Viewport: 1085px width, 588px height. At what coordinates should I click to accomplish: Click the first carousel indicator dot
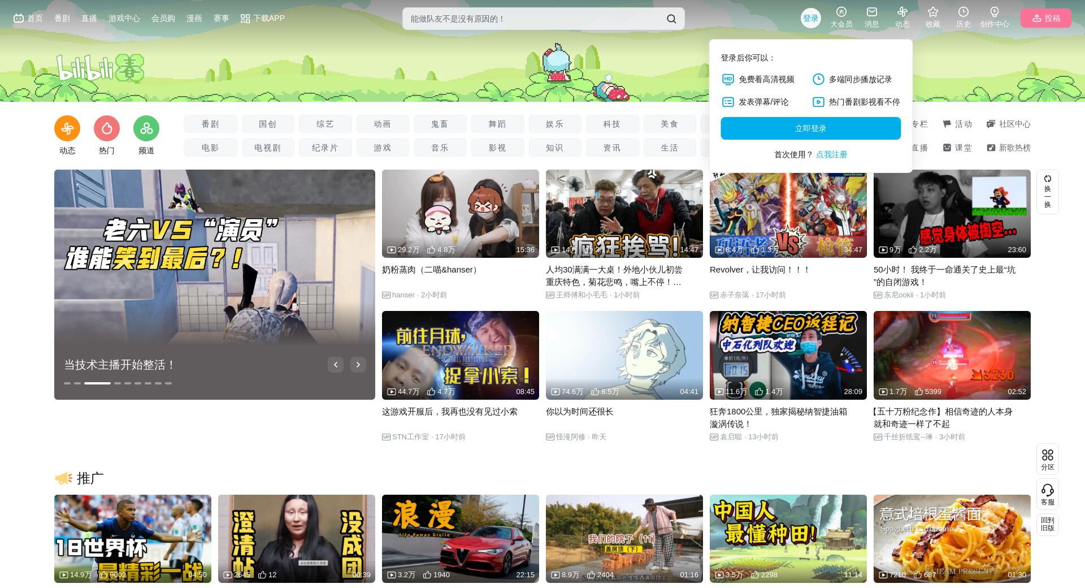[x=67, y=383]
